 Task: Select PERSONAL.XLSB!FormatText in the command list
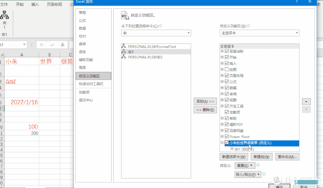coord(156,47)
